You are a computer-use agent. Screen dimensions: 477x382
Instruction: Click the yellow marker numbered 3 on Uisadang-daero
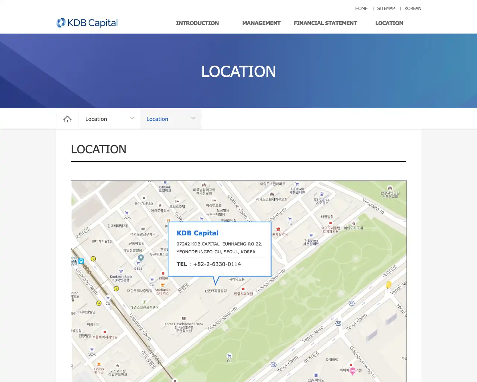(x=116, y=288)
